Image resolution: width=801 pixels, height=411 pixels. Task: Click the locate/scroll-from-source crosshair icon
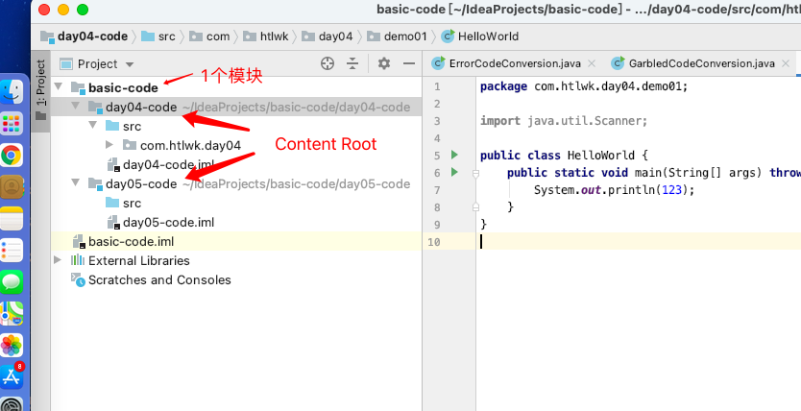pyautogui.click(x=328, y=63)
